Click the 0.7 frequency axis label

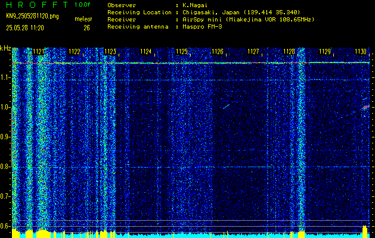tap(5, 197)
